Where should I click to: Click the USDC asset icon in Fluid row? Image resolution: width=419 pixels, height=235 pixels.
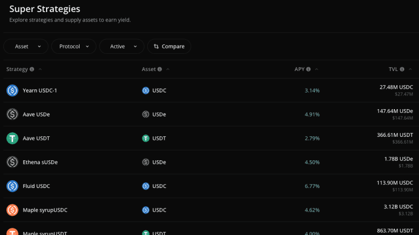point(146,186)
